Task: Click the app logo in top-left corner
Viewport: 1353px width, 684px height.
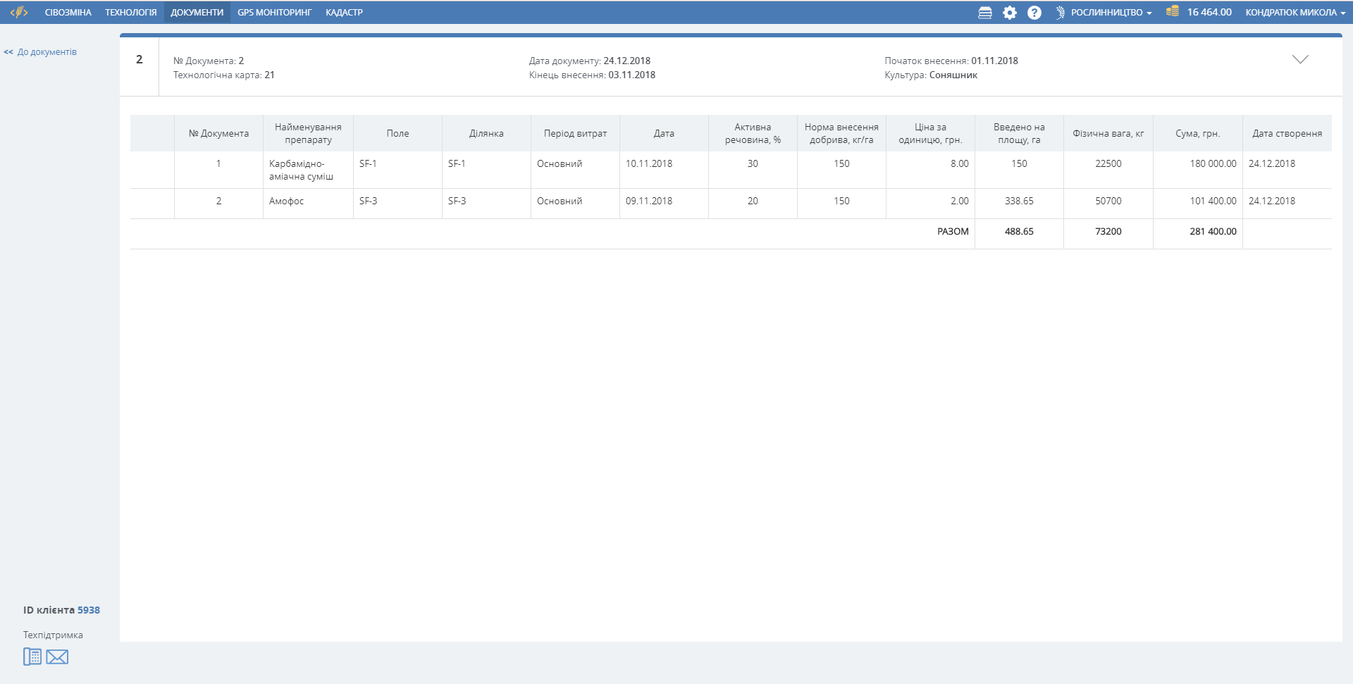Action: pyautogui.click(x=19, y=12)
